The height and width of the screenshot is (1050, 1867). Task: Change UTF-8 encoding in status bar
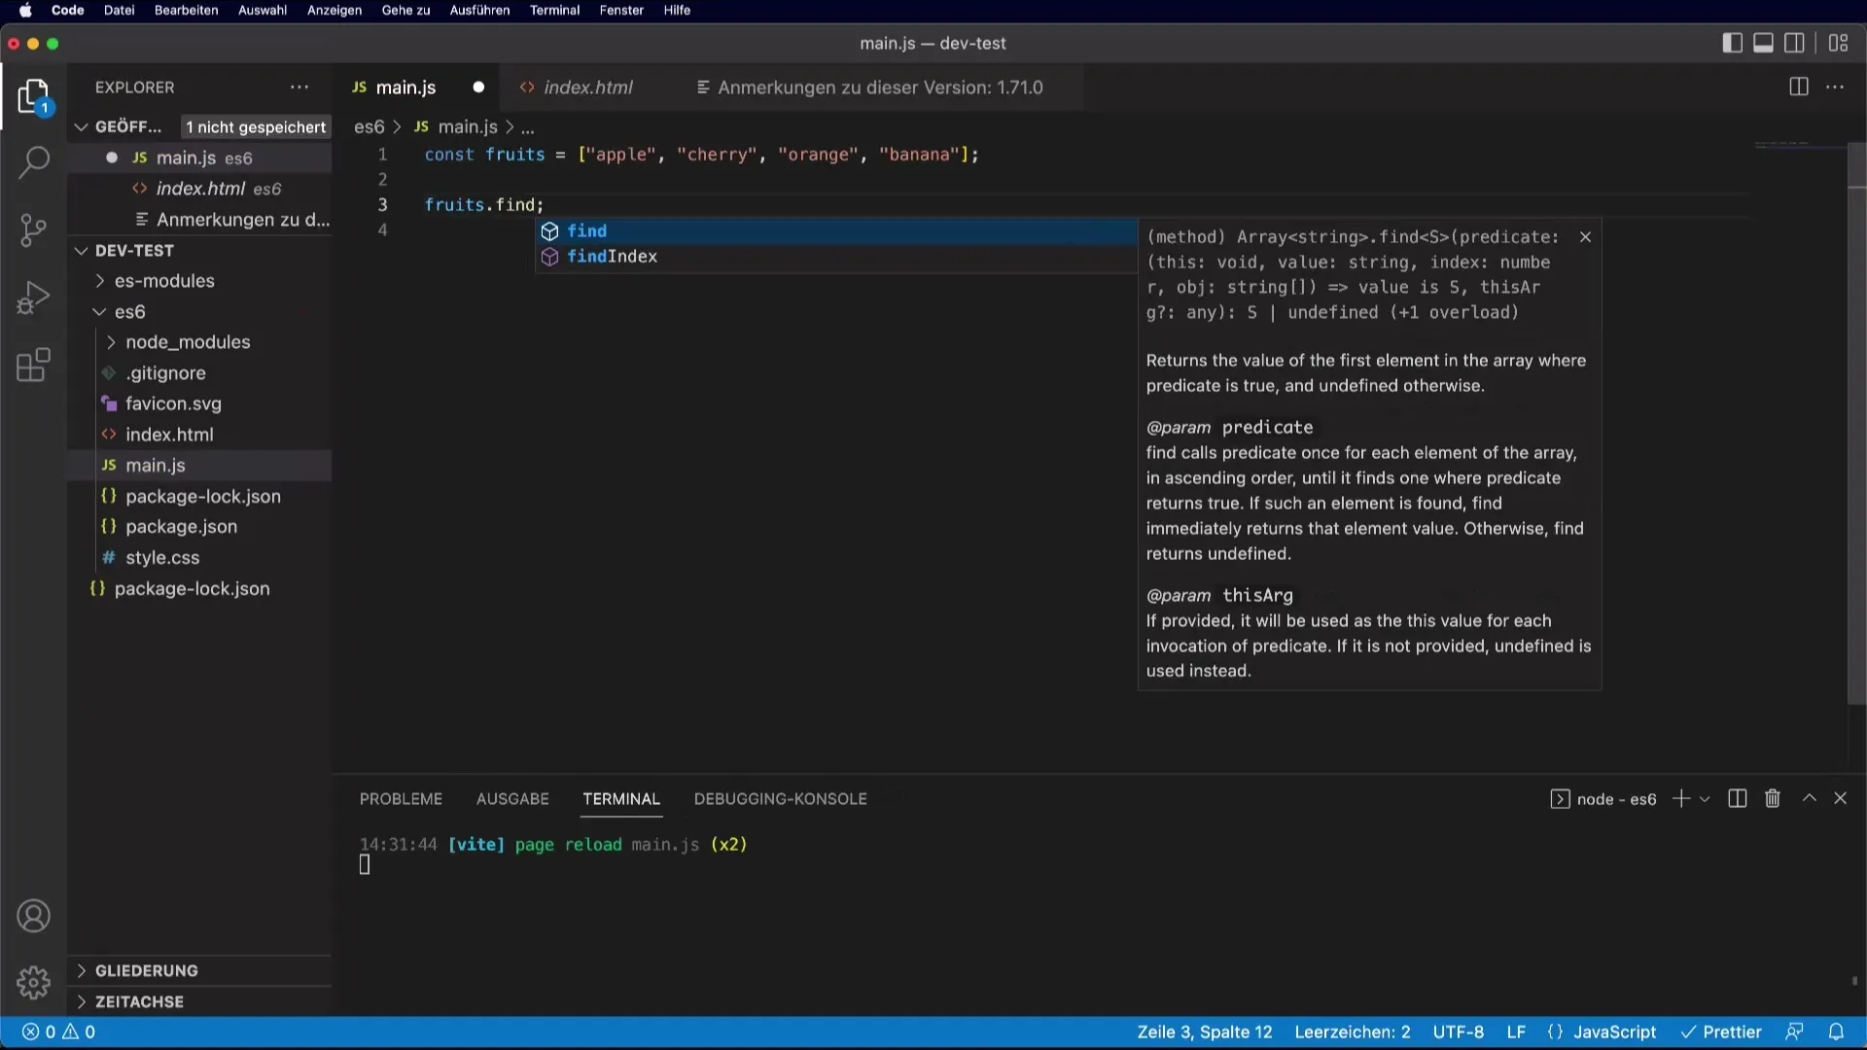1458,1032
